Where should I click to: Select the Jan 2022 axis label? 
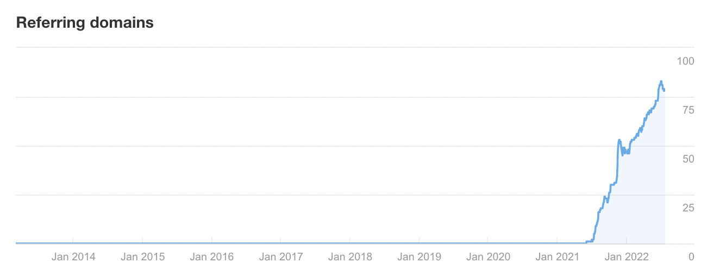[627, 257]
